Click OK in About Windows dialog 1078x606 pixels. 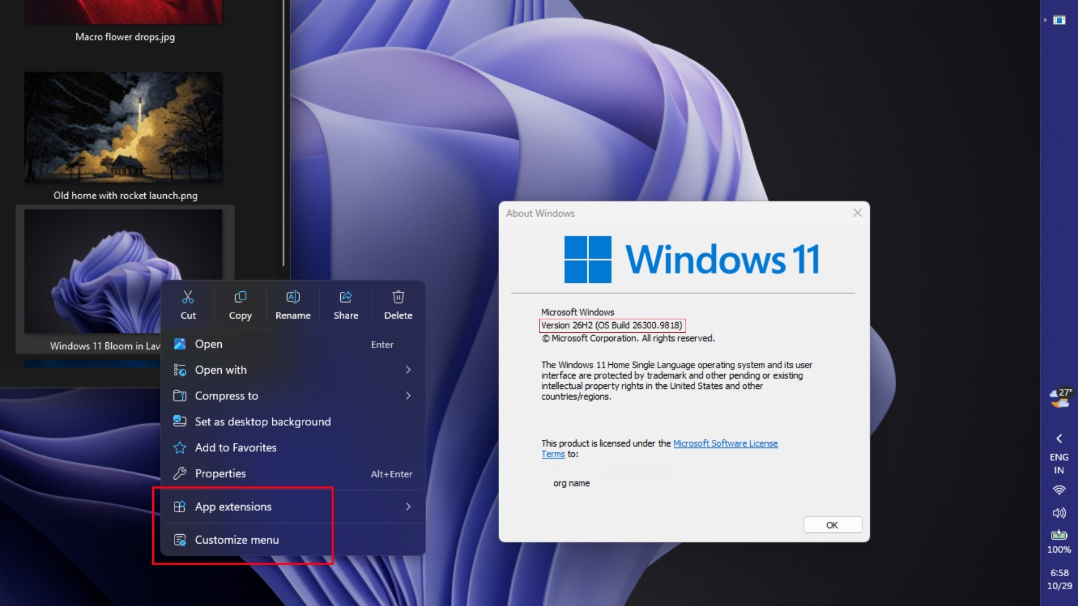click(832, 525)
